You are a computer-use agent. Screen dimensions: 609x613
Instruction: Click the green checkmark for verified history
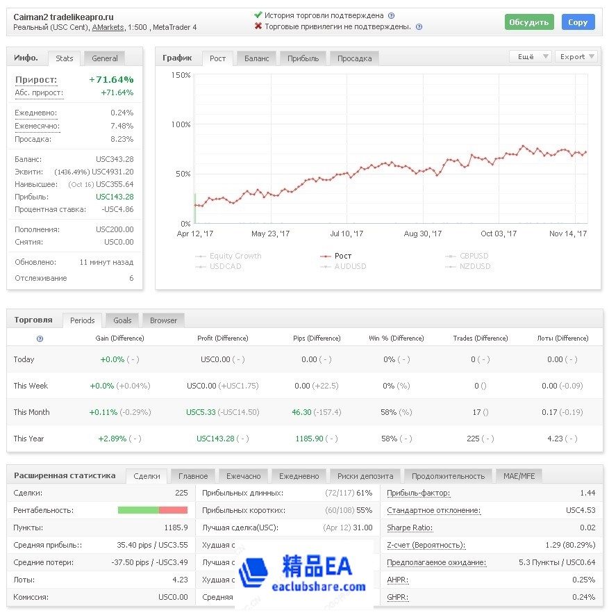coord(258,15)
